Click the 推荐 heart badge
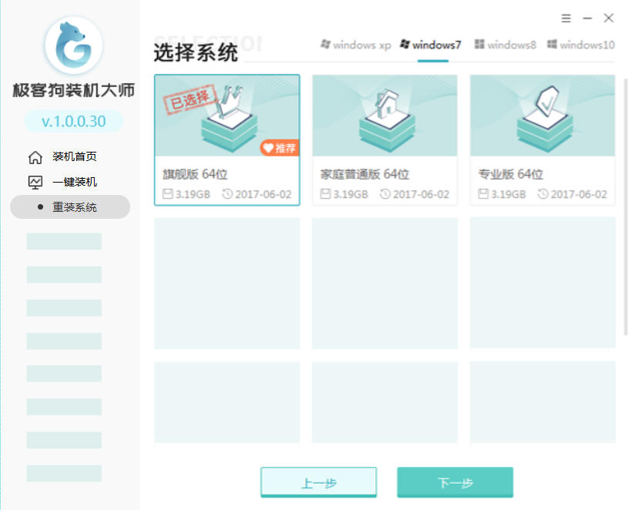This screenshot has height=510, width=628. pos(280,148)
